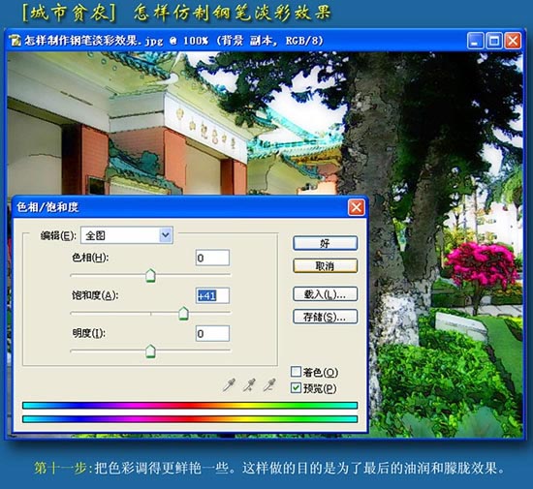The image size is (533, 489).
Task: Select the first eyedropper tool
Action: [229, 385]
